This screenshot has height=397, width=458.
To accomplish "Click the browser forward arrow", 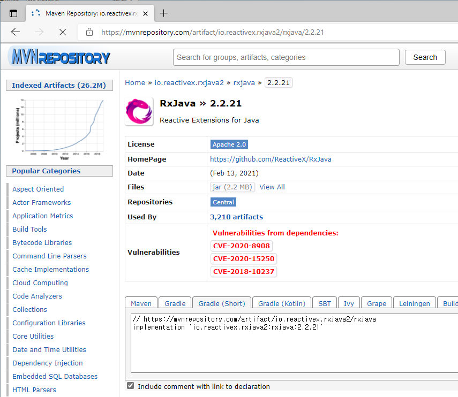I will (x=39, y=32).
